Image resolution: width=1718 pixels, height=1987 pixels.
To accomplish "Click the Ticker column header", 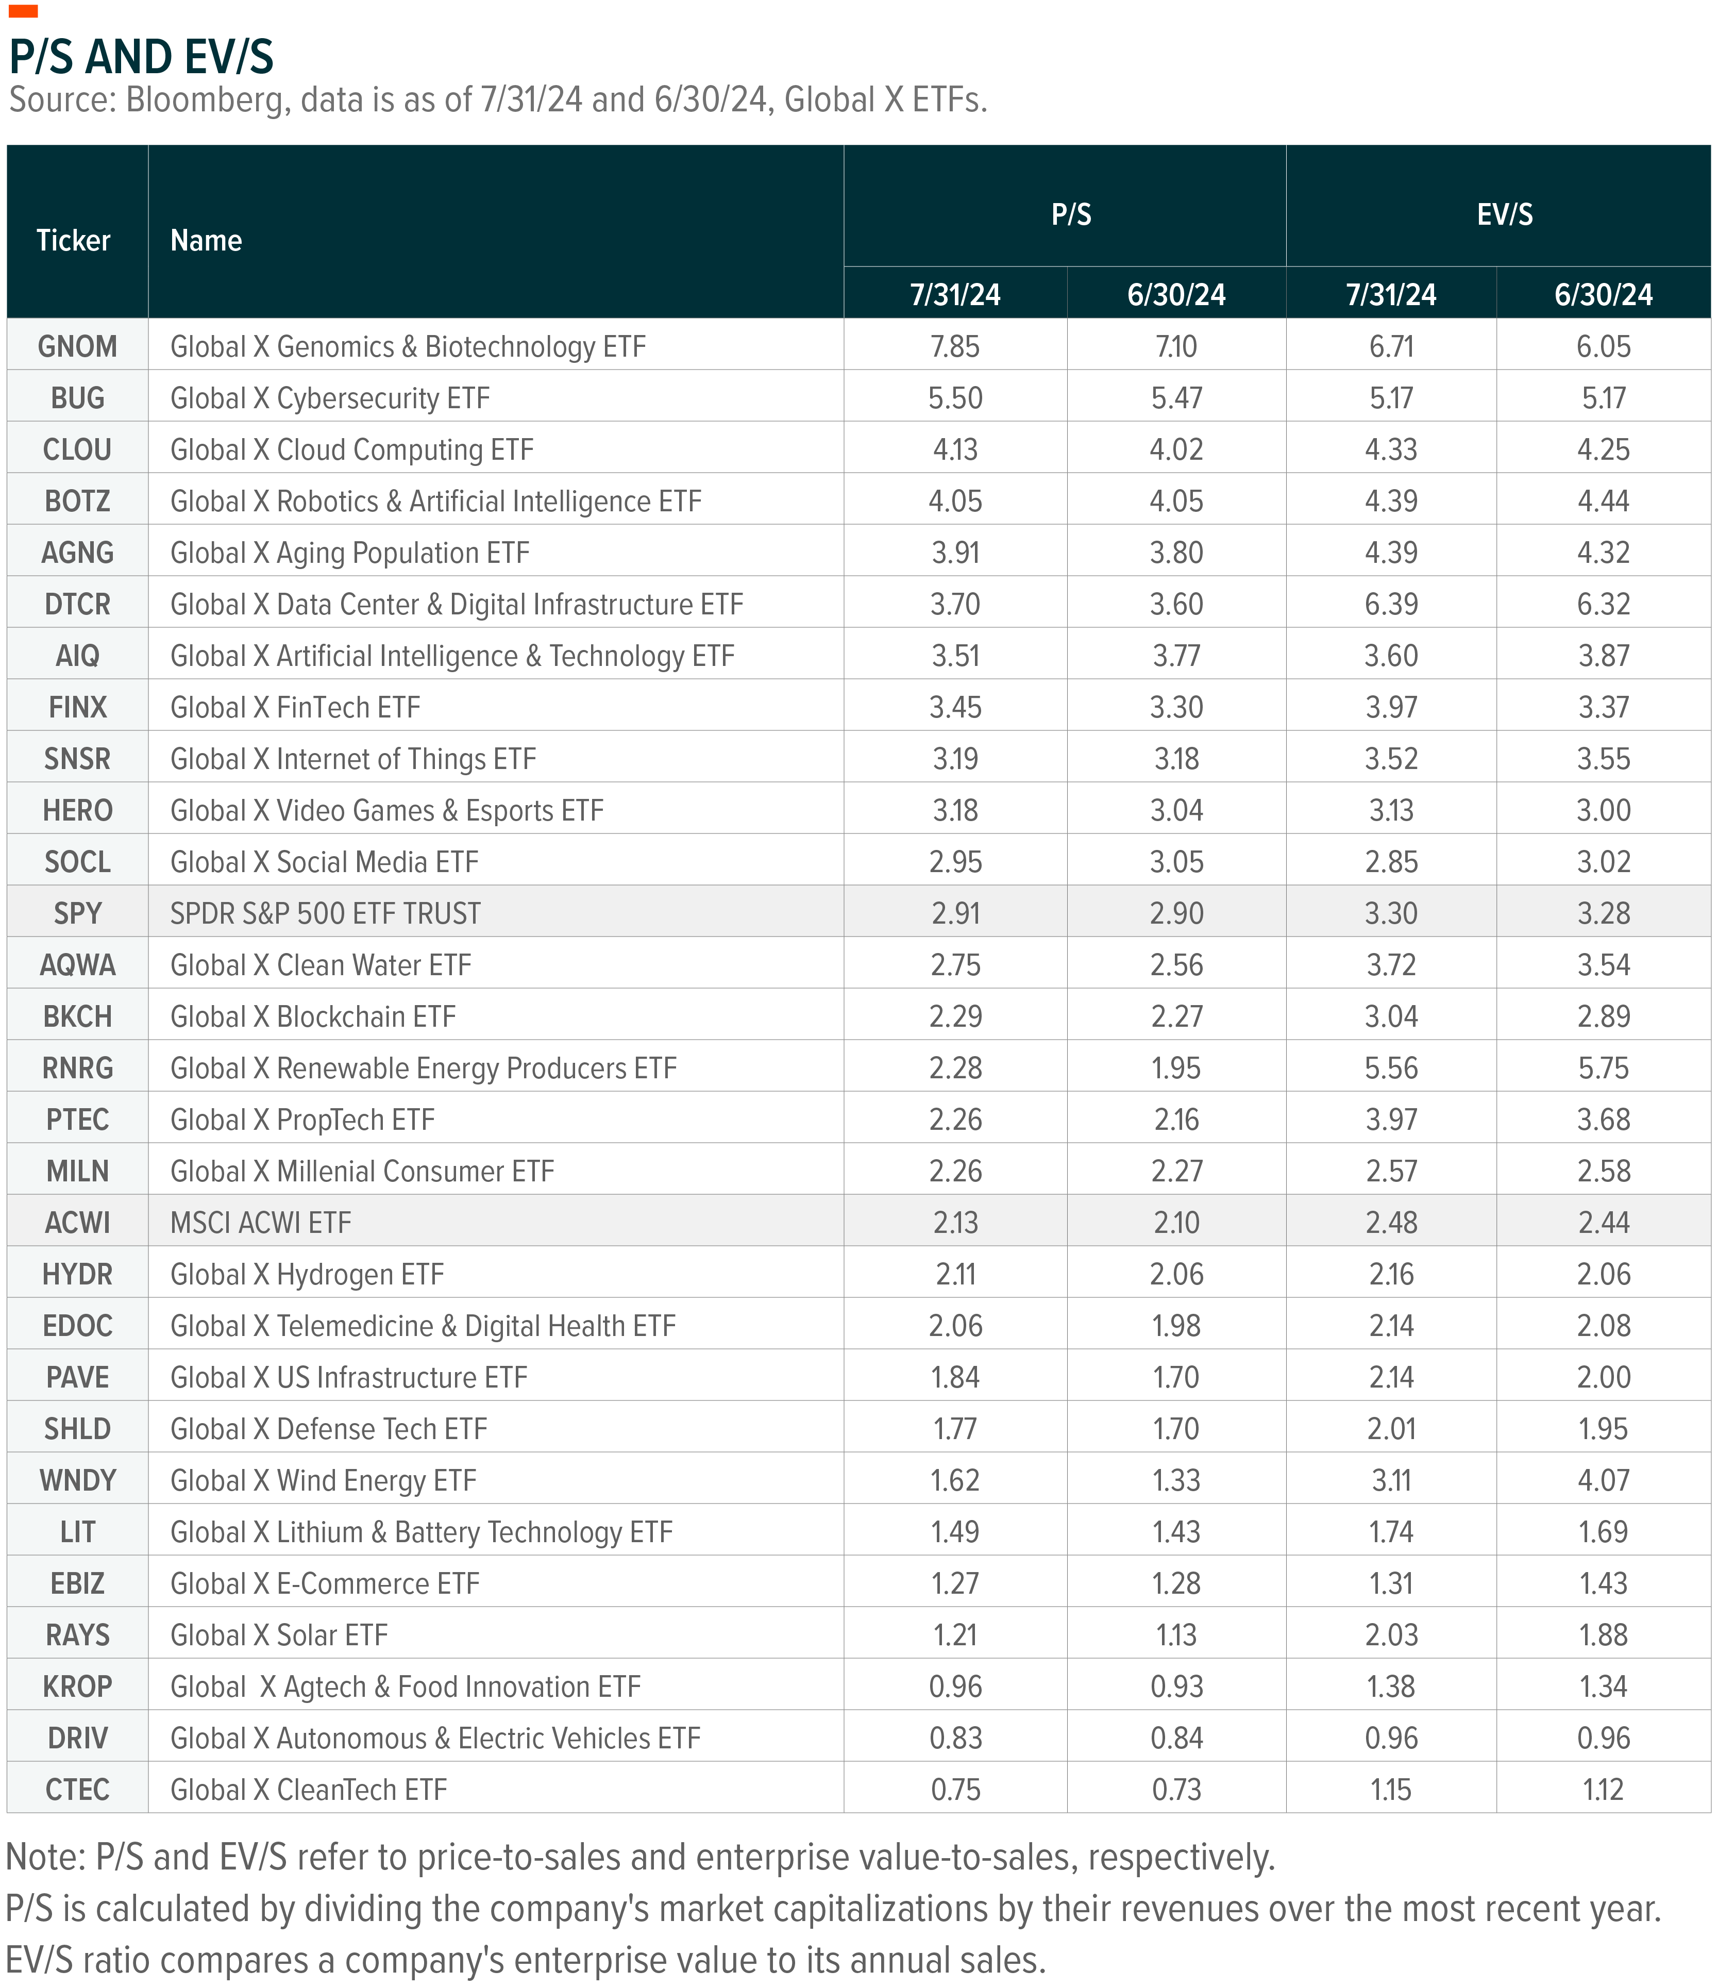I will click(x=74, y=240).
